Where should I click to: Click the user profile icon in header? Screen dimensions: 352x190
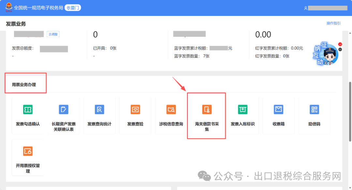point(305,8)
